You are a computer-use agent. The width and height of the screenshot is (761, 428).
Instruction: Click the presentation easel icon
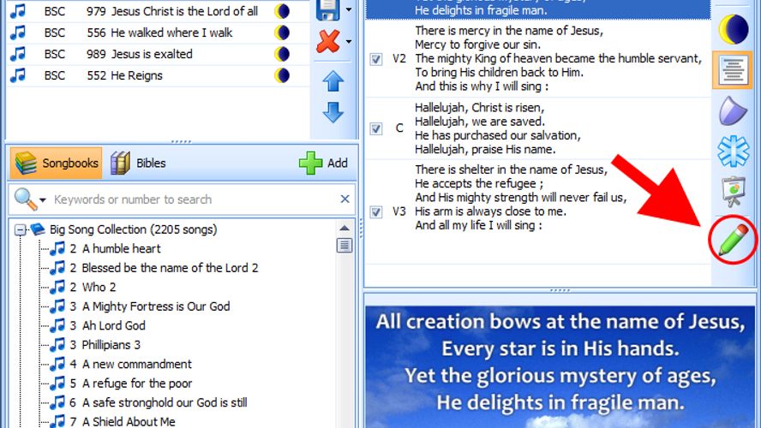click(734, 192)
